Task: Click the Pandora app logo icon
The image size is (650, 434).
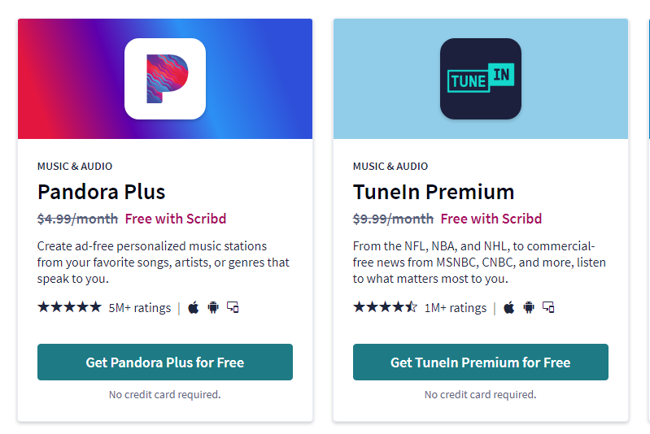Action: tap(165, 79)
